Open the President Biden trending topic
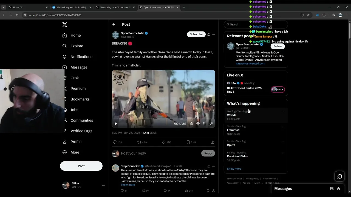 [237, 156]
